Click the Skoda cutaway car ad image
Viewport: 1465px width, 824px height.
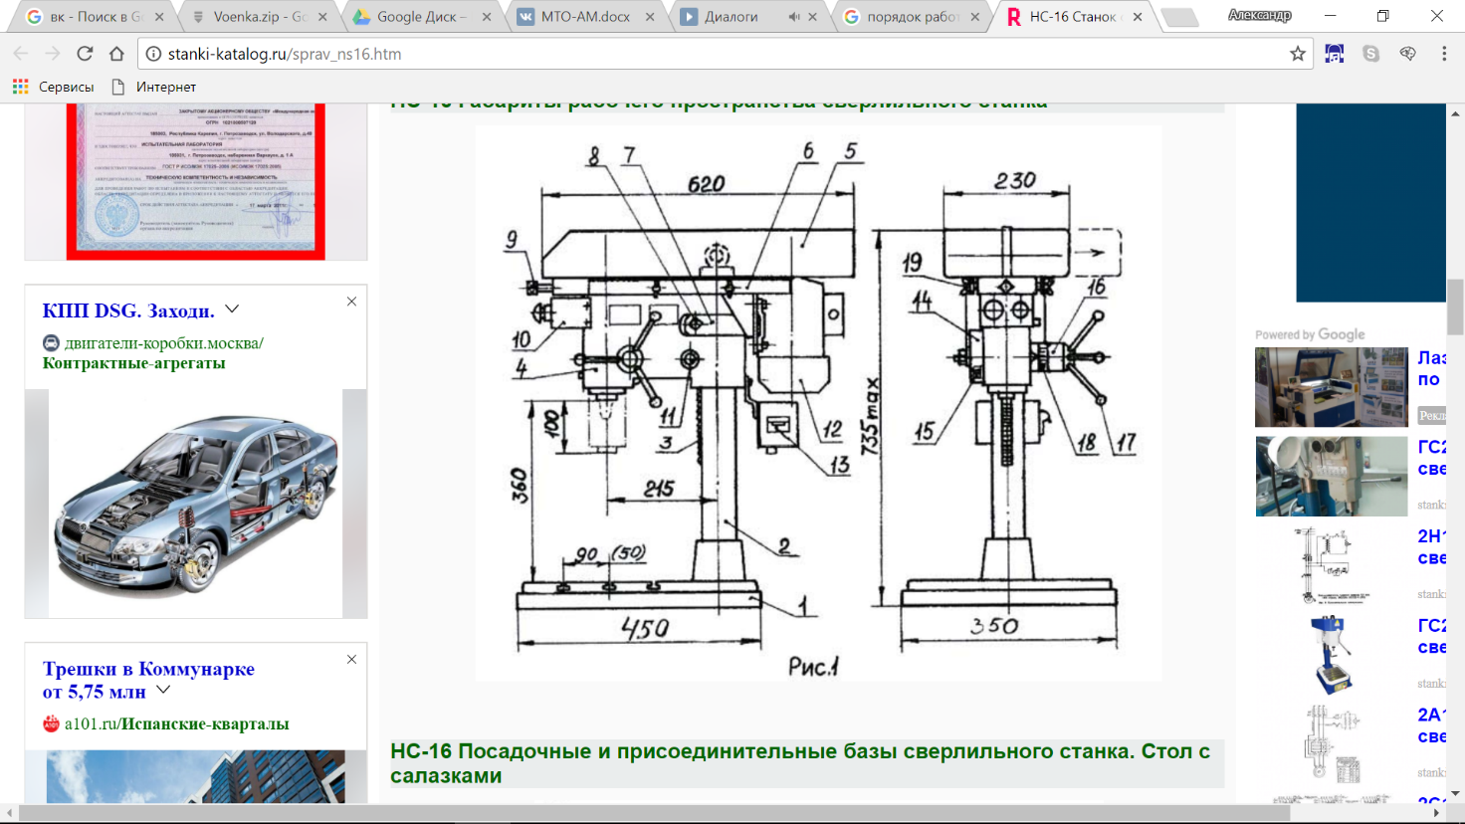195,504
